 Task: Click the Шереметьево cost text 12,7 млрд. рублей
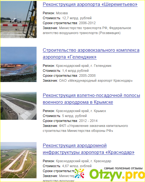tap(77, 18)
